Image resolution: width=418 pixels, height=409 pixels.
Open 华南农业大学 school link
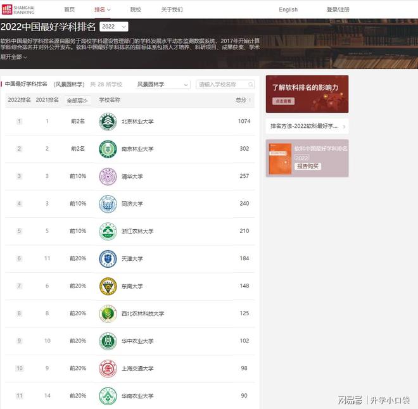137,396
